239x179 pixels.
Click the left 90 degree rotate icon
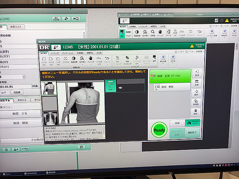coord(44,61)
